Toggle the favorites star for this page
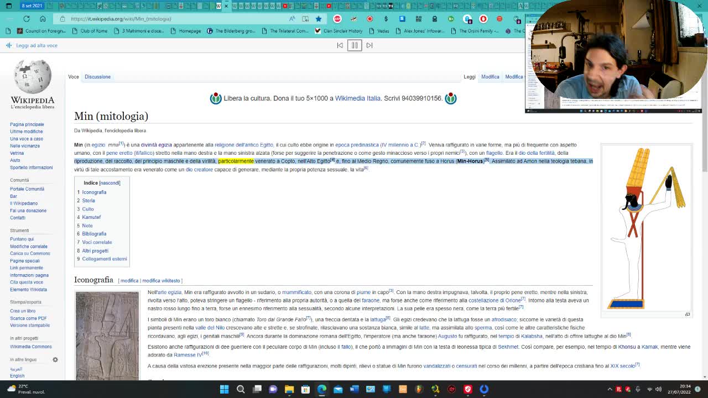 click(319, 19)
